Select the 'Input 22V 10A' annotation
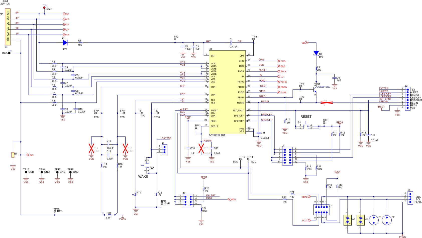Screen dimensions: 422x238 pos(5,2)
